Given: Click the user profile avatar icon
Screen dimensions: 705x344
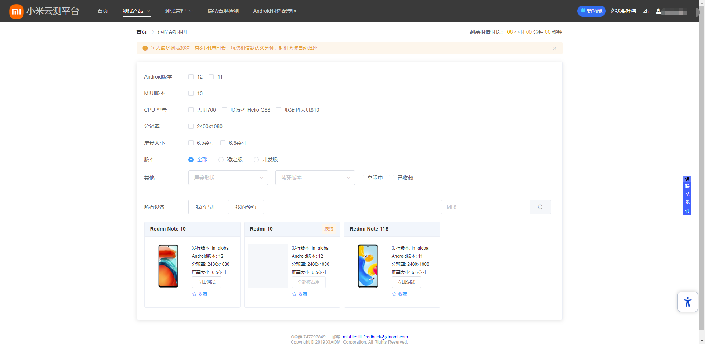Looking at the screenshot, I should tap(658, 11).
